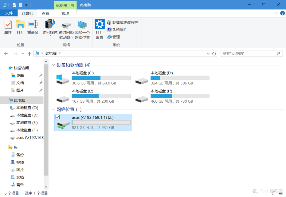Select Local Disk (F:) drive icon

pos(141,99)
